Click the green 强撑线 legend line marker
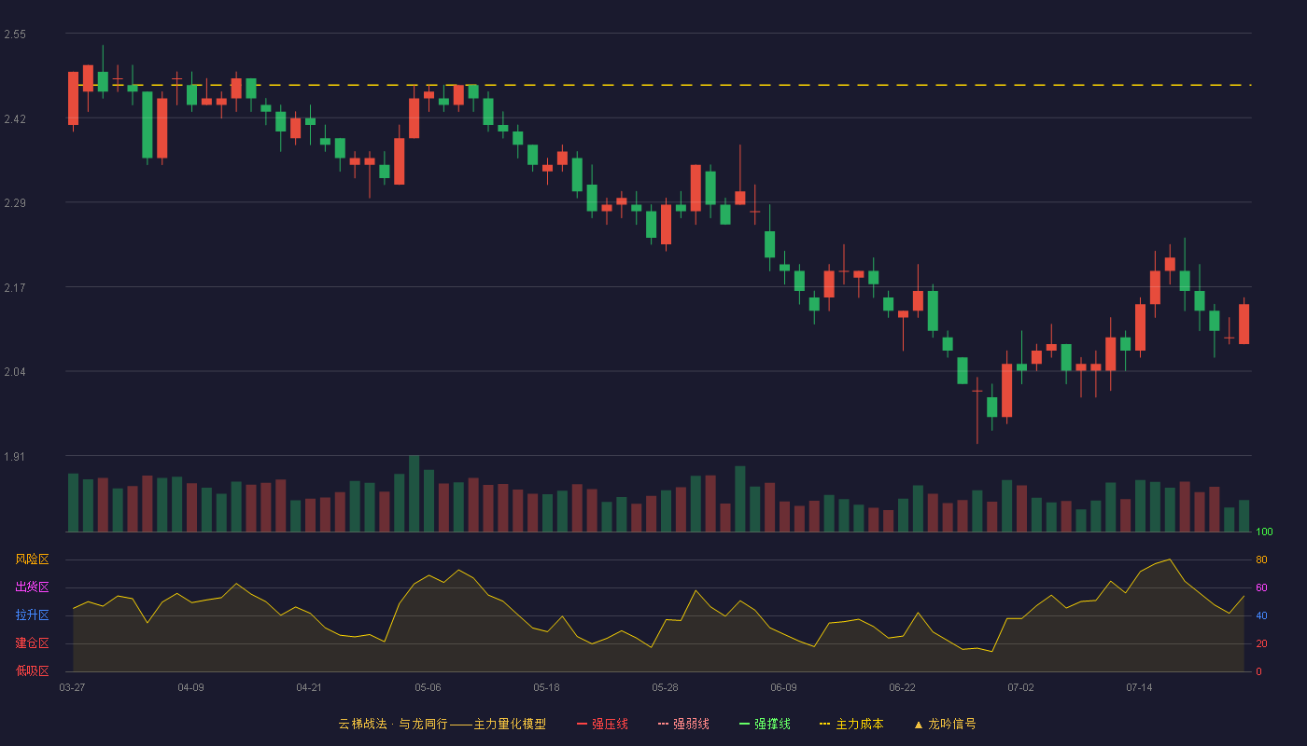Image resolution: width=1307 pixels, height=746 pixels. click(x=744, y=724)
